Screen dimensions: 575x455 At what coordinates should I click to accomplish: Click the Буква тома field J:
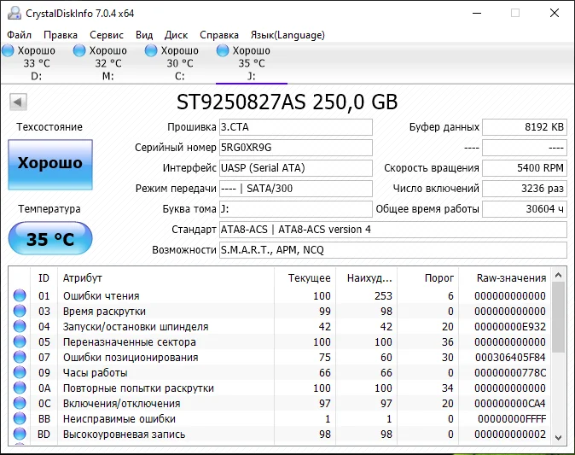click(295, 209)
